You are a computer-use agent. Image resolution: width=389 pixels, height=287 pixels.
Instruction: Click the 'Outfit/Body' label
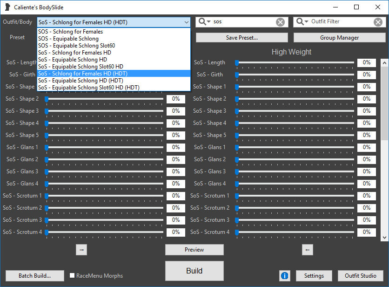pos(17,22)
